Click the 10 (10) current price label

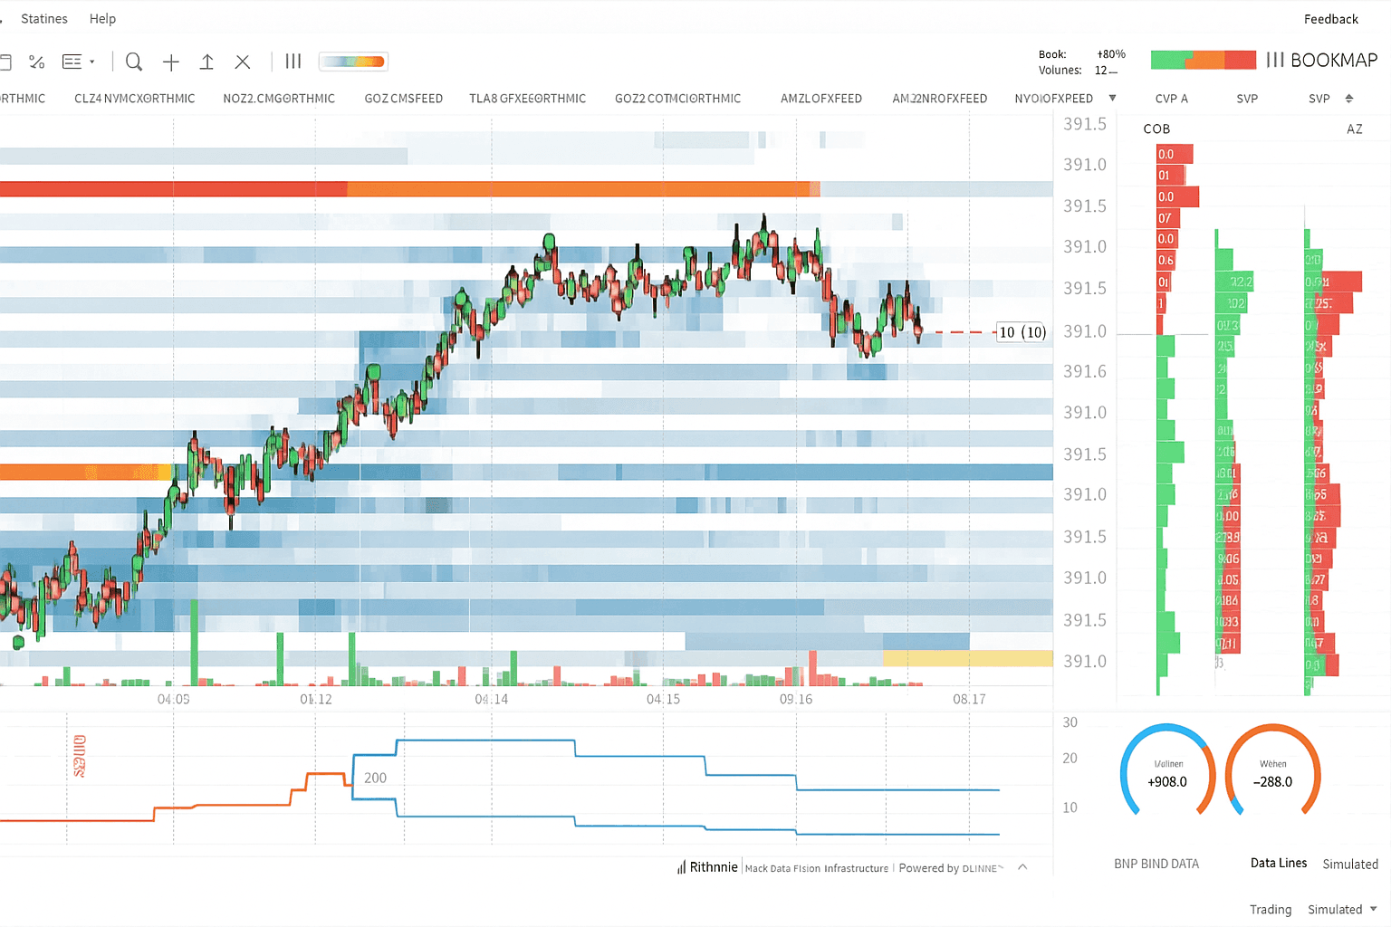[1022, 332]
